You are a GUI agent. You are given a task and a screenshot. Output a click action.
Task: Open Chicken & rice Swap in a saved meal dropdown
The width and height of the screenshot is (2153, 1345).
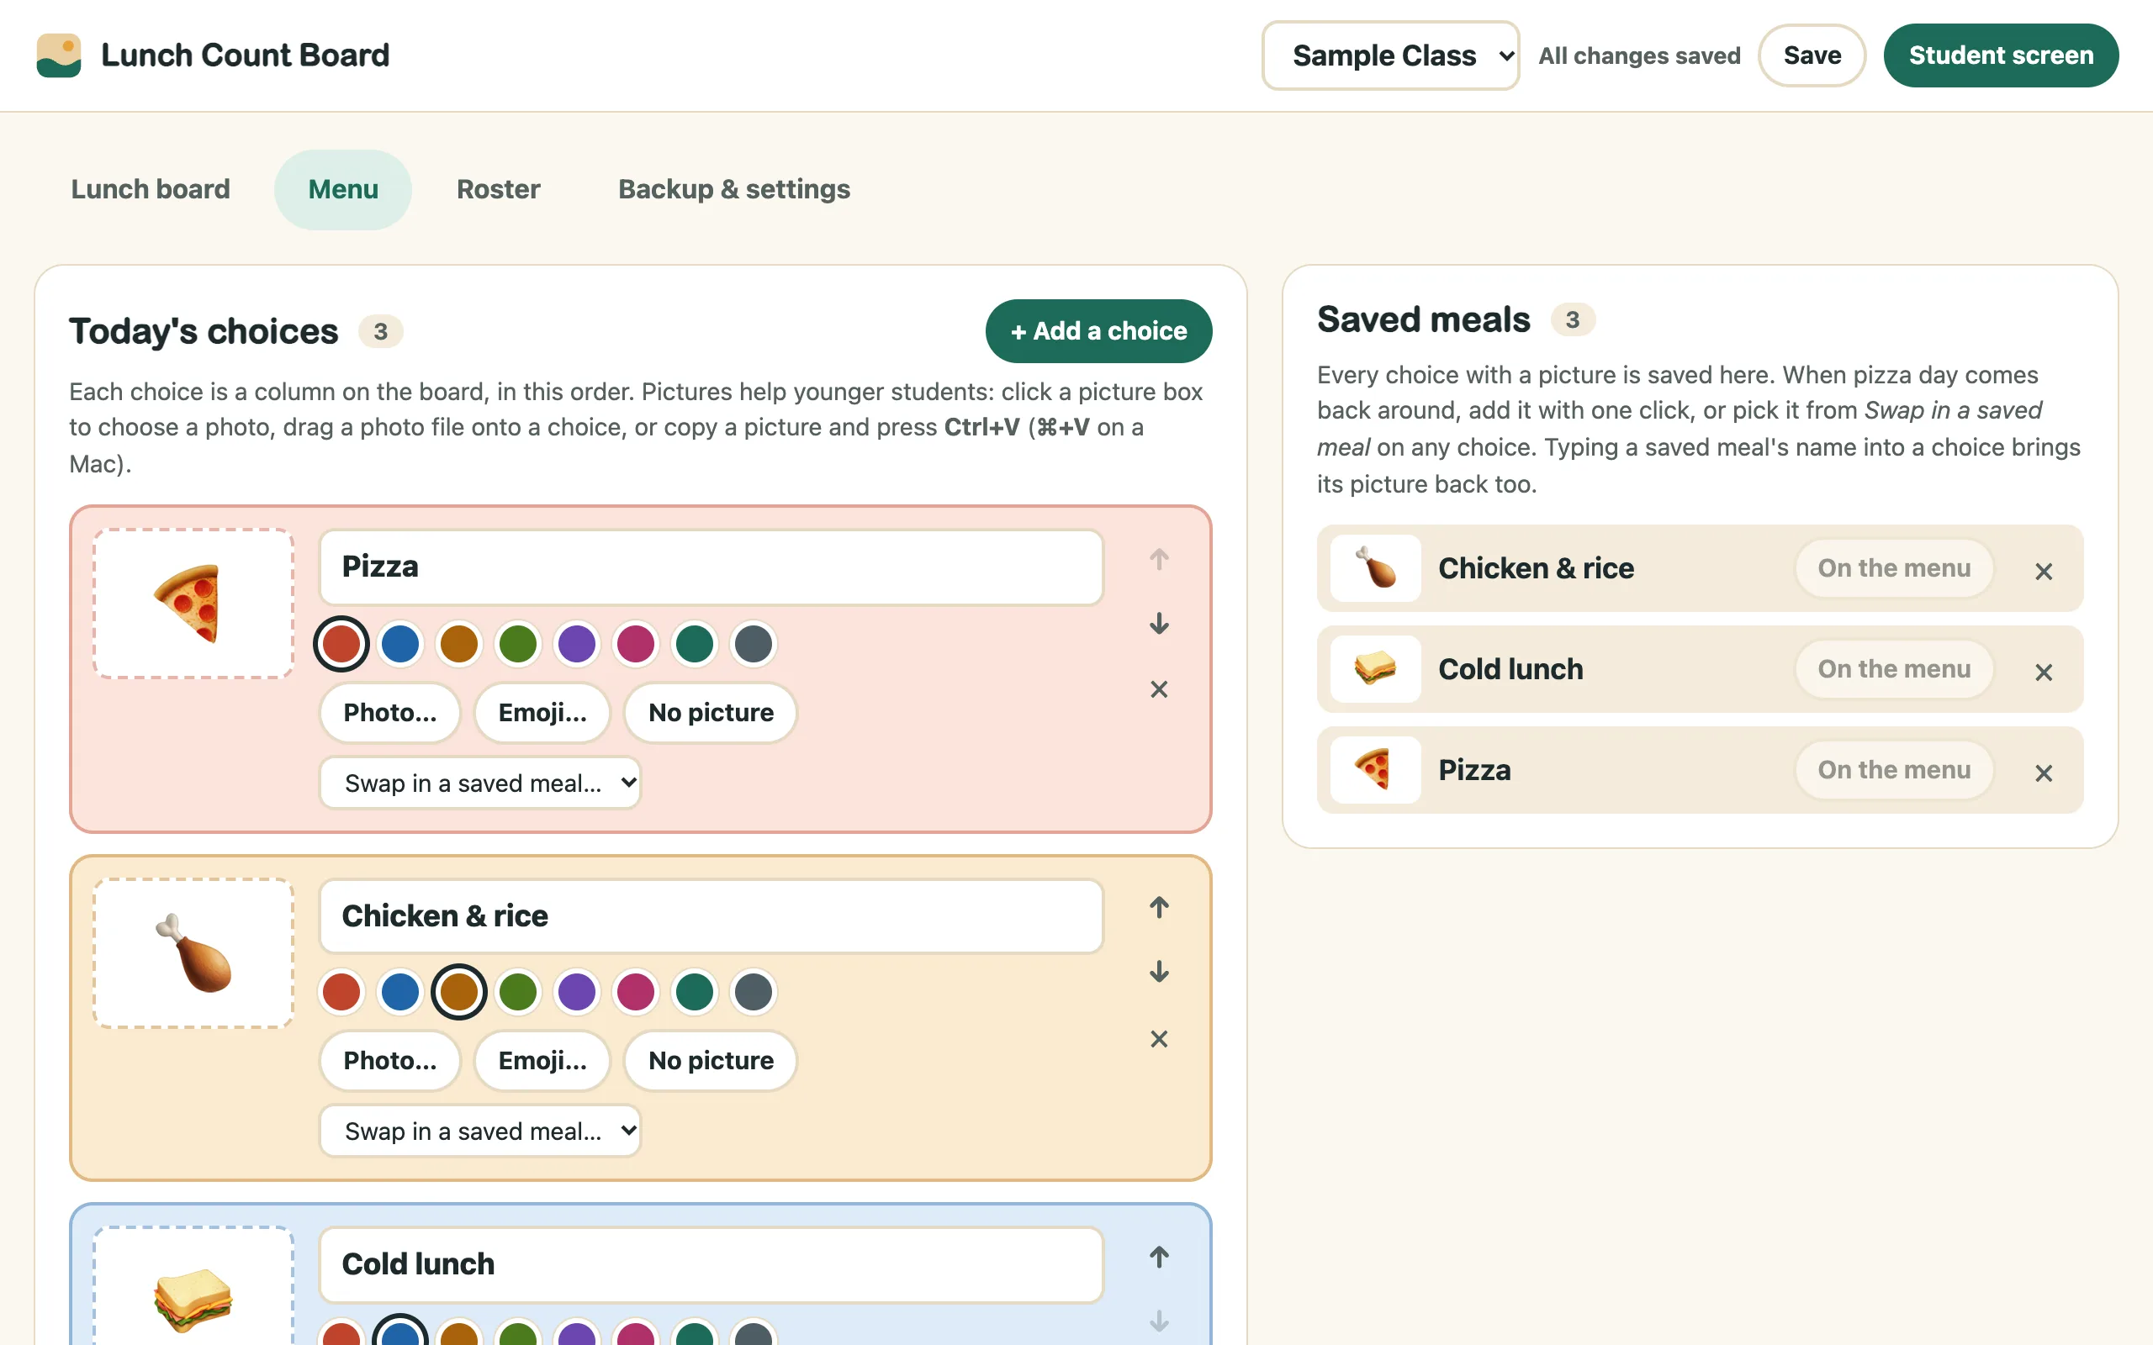480,1131
